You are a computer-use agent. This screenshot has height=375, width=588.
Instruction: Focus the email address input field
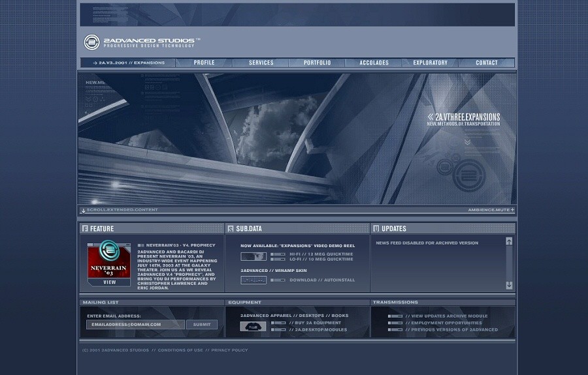click(135, 325)
